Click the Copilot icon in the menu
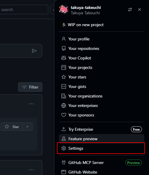Viewport: 149px width, 175px height. coord(64,58)
